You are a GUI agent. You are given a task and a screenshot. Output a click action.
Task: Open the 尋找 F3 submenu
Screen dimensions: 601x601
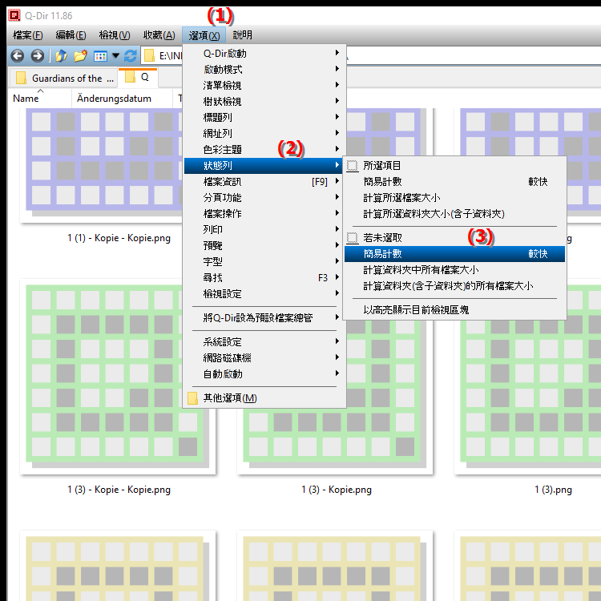pyautogui.click(x=264, y=278)
